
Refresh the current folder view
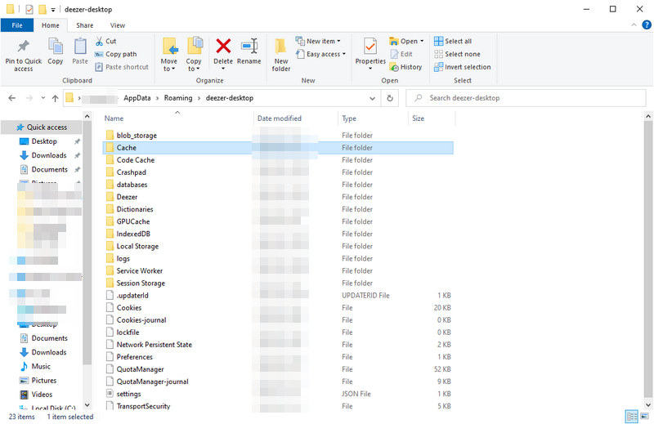click(390, 98)
